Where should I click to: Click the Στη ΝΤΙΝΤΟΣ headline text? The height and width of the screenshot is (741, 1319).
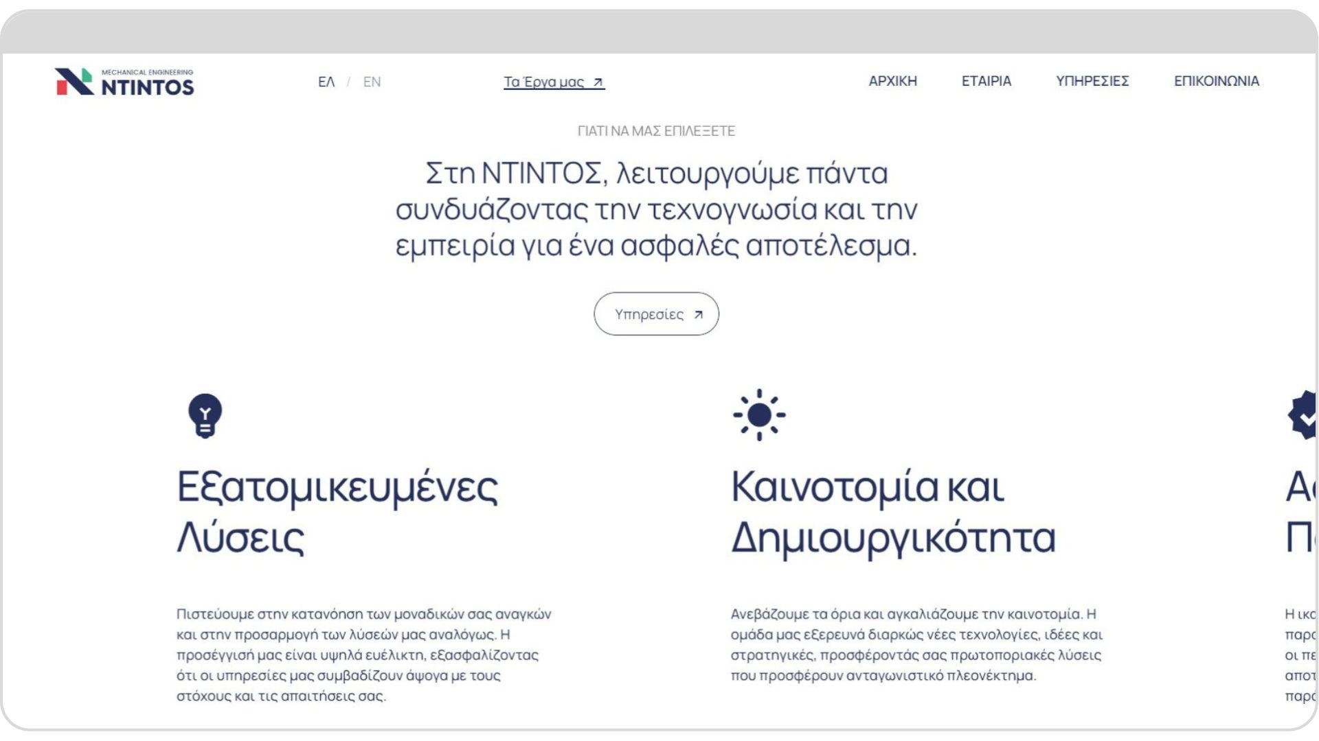[656, 209]
